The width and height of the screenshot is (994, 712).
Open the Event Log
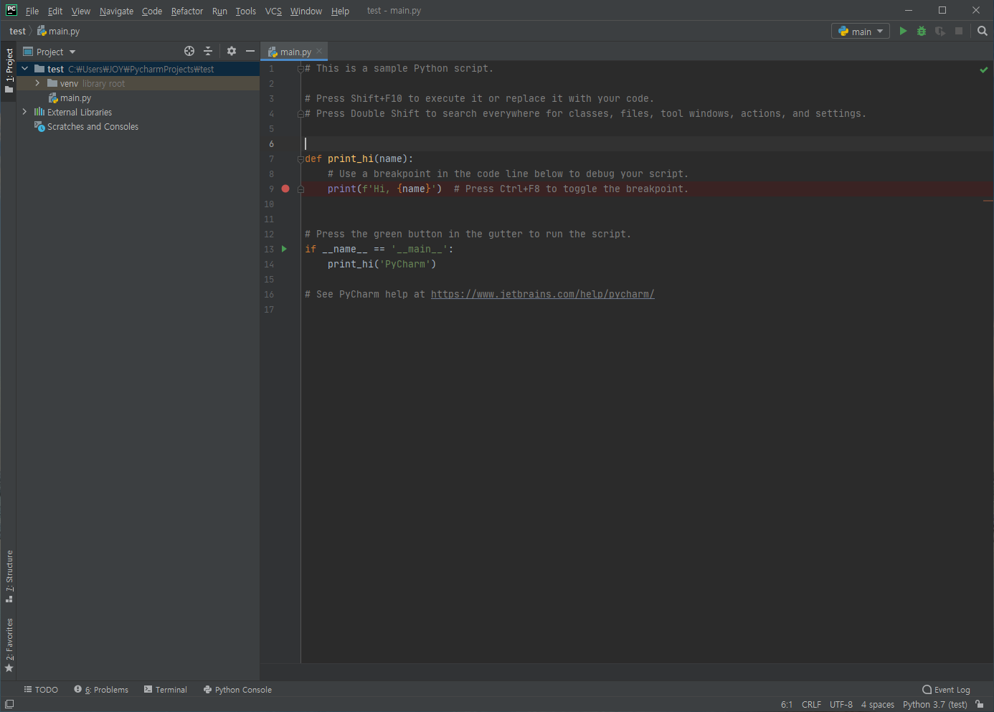click(946, 690)
